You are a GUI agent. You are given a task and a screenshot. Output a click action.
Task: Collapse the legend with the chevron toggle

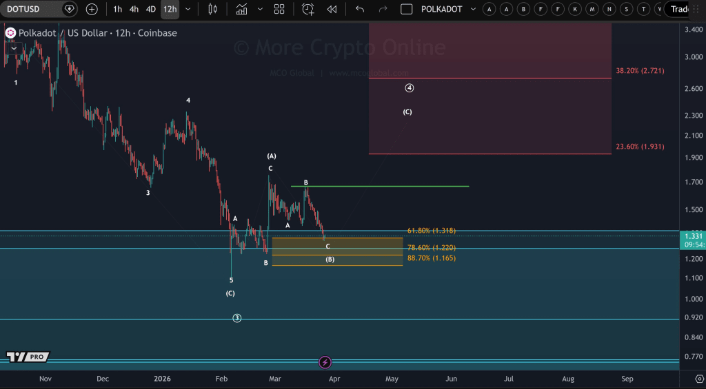[14, 48]
